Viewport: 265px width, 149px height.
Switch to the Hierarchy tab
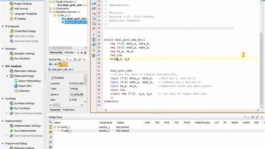pos(56,53)
